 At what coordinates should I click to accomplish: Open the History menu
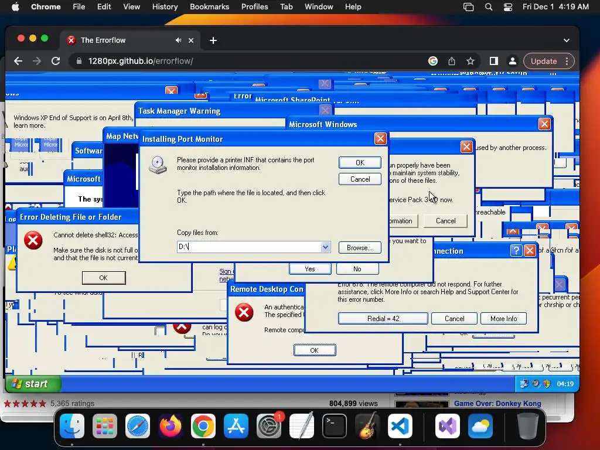click(x=165, y=6)
